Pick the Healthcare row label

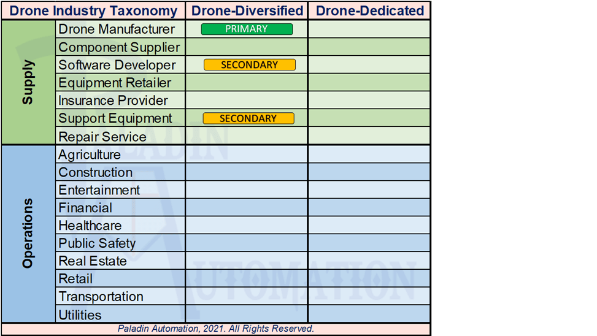coord(90,226)
